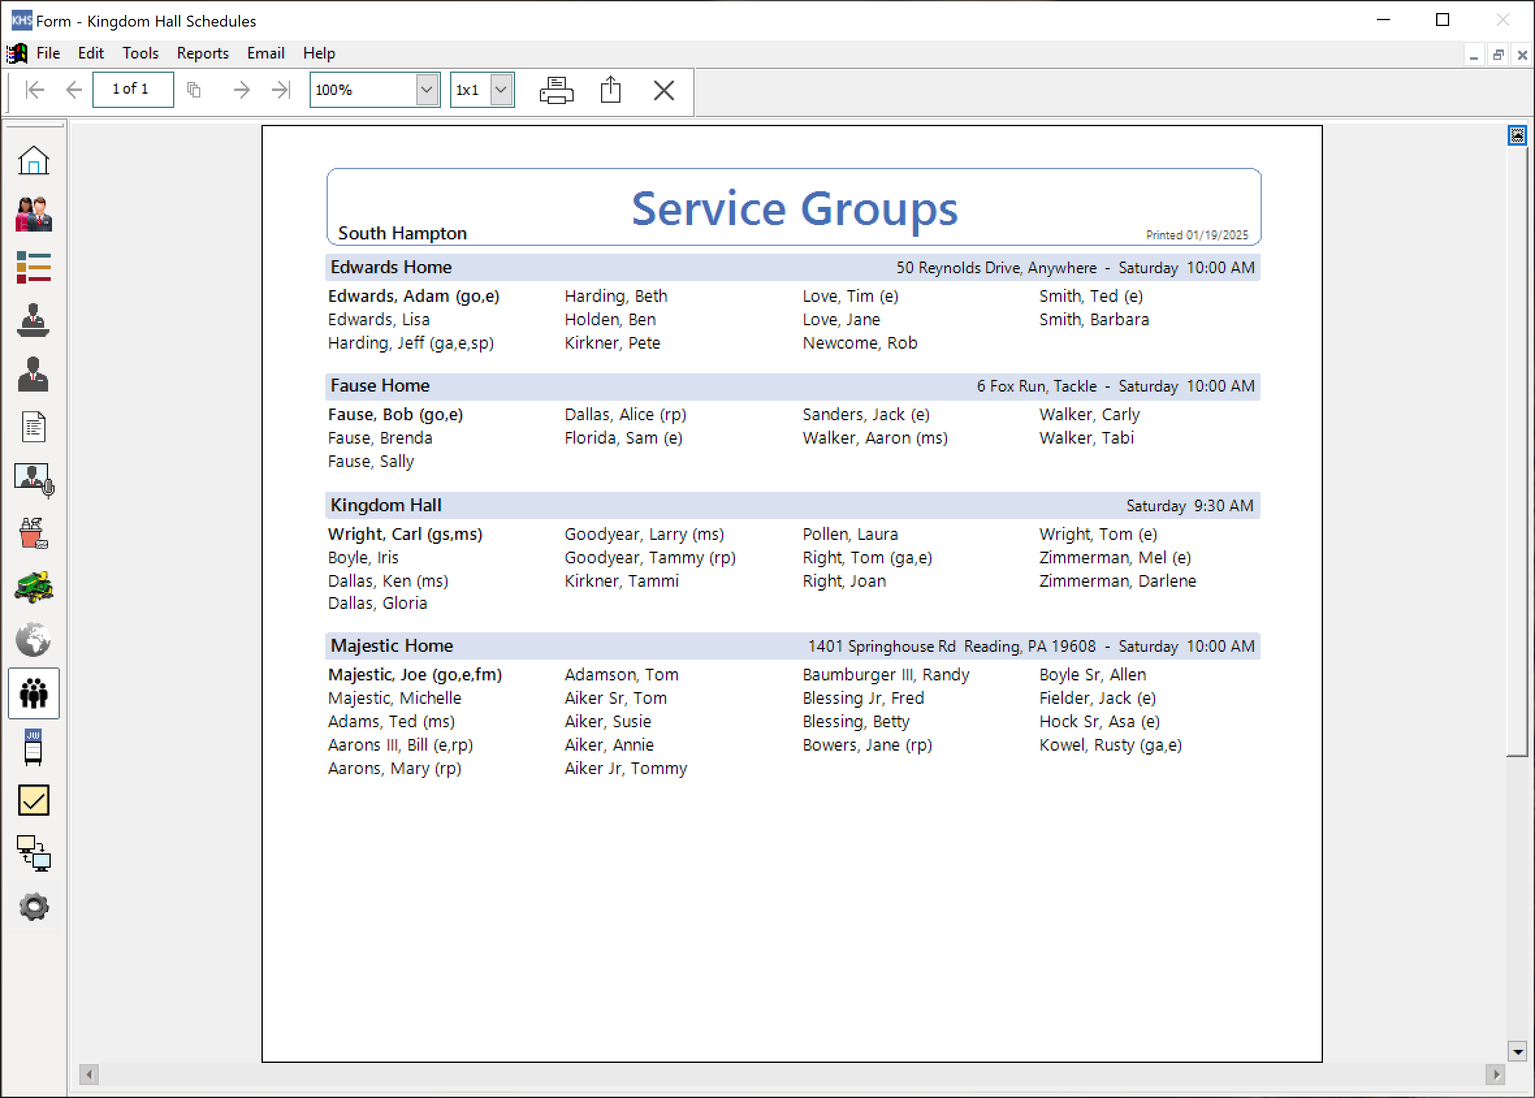Click 'Walker, Aaron (ms)' name
Viewport: 1535px width, 1098px height.
tap(875, 438)
